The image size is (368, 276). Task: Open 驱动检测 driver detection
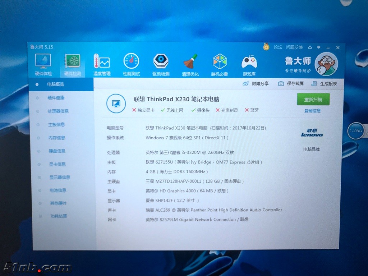(161, 65)
